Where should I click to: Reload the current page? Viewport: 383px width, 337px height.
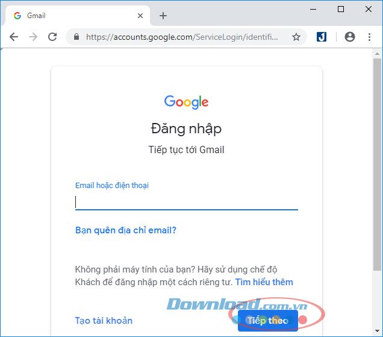pyautogui.click(x=52, y=37)
